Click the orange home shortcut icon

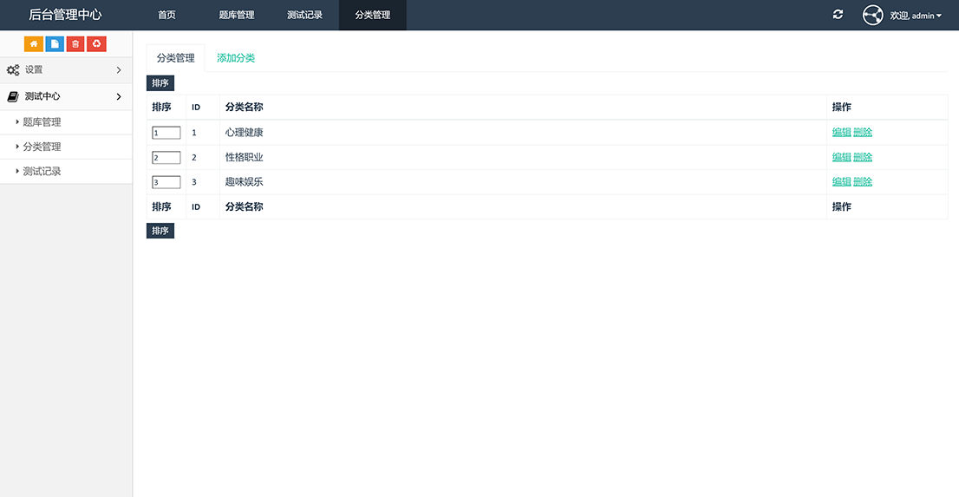click(34, 44)
